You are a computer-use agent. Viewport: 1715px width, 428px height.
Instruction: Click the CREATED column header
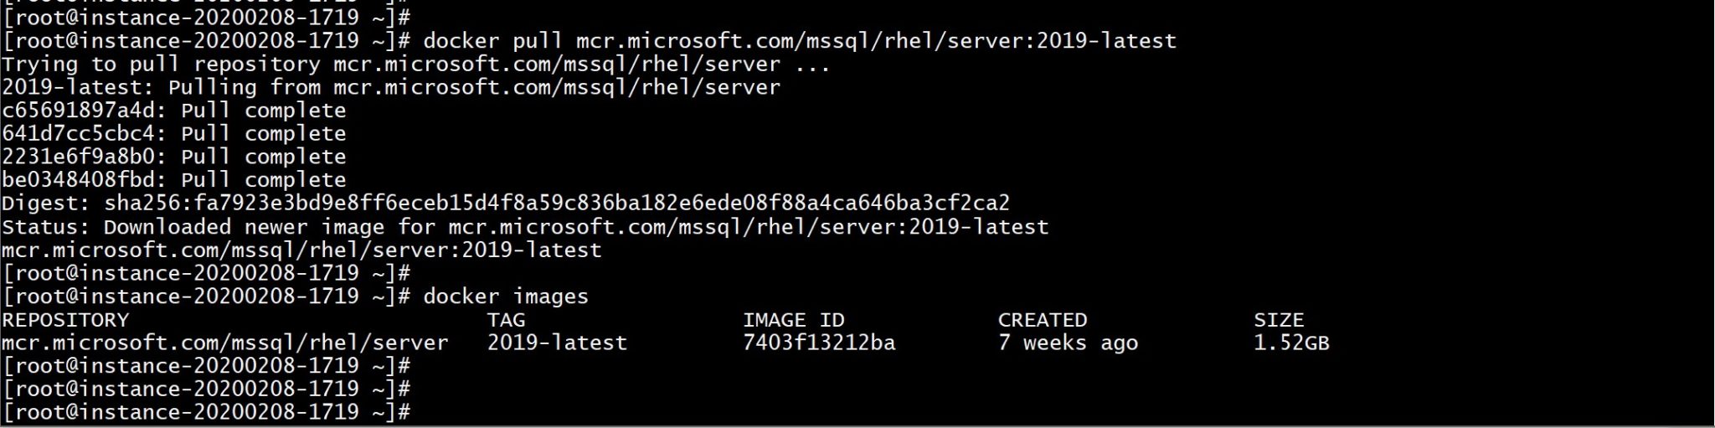(1042, 320)
